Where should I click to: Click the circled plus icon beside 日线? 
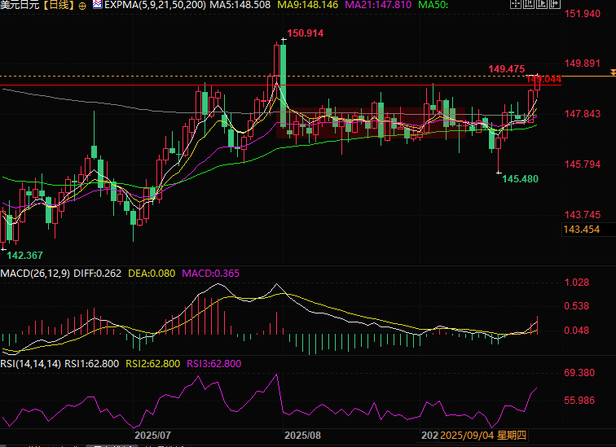[82, 6]
